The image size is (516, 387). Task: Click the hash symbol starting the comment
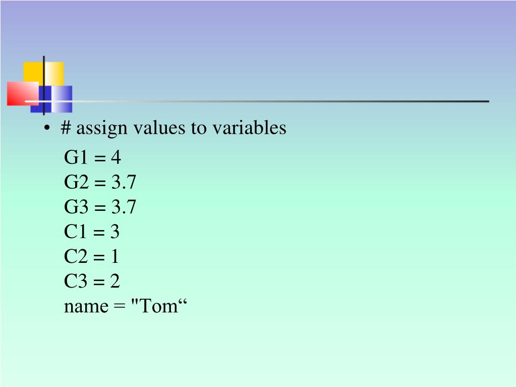coord(66,127)
